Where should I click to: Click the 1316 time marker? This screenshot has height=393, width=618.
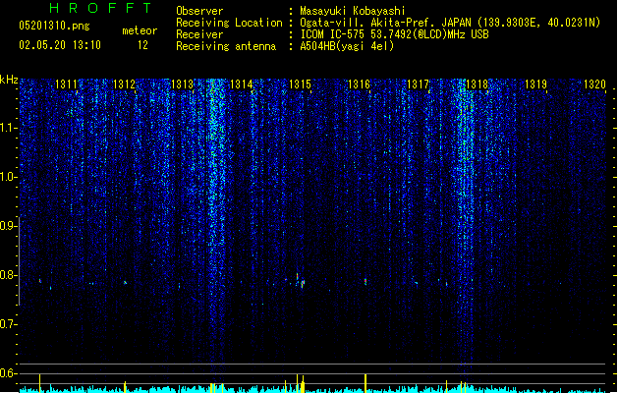tap(359, 84)
